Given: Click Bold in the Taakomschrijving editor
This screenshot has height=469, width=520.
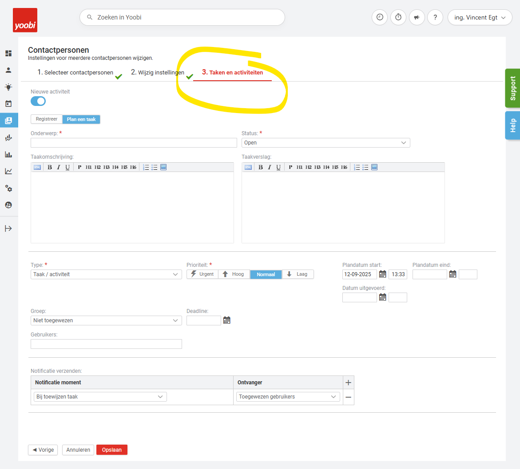Looking at the screenshot, I should click(50, 167).
